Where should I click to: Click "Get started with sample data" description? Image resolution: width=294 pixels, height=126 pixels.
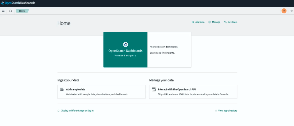tap(97, 94)
